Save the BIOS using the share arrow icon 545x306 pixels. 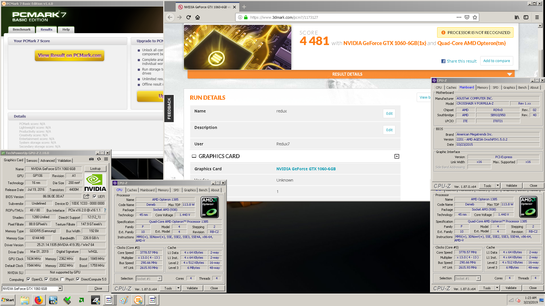(87, 196)
